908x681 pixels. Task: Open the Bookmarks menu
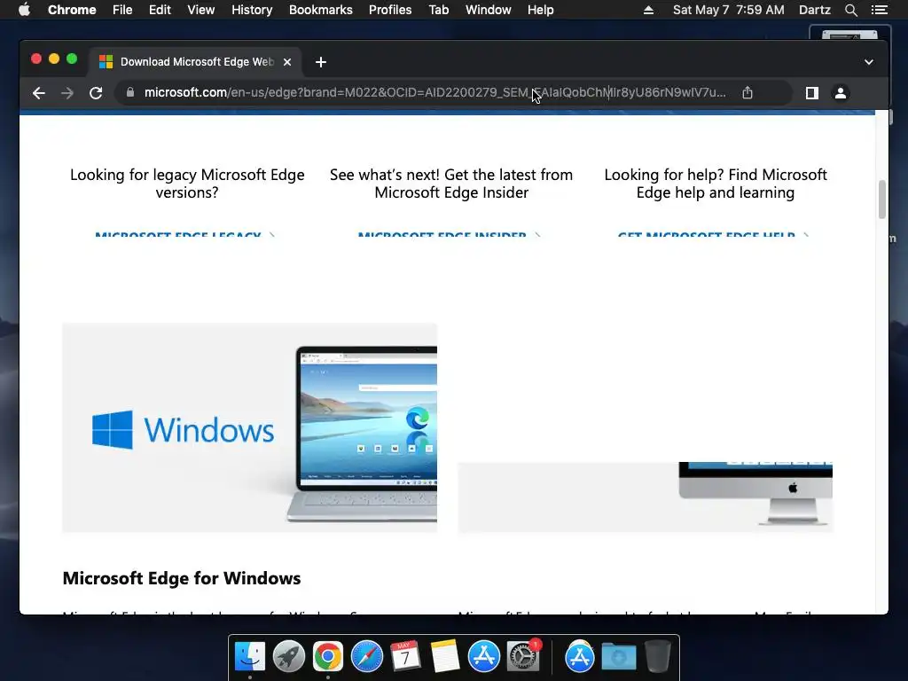(x=321, y=10)
